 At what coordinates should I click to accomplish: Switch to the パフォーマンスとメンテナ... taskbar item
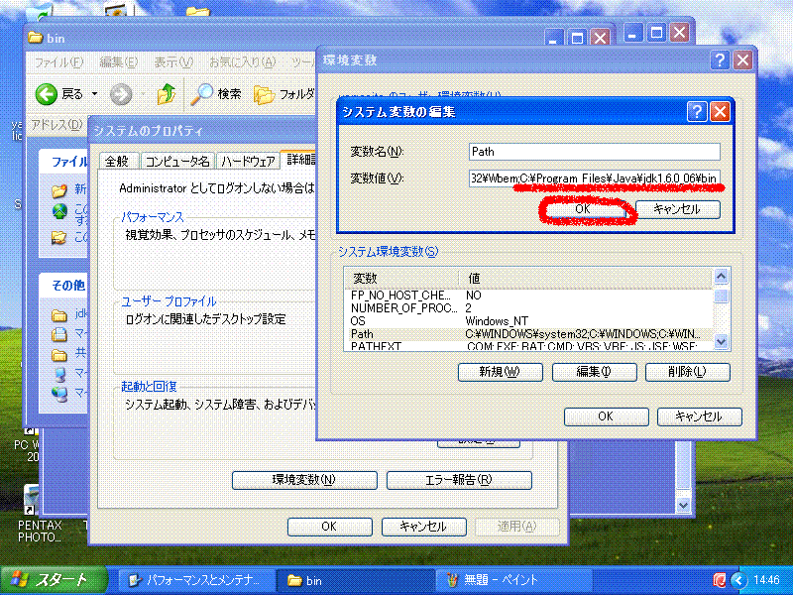(196, 580)
